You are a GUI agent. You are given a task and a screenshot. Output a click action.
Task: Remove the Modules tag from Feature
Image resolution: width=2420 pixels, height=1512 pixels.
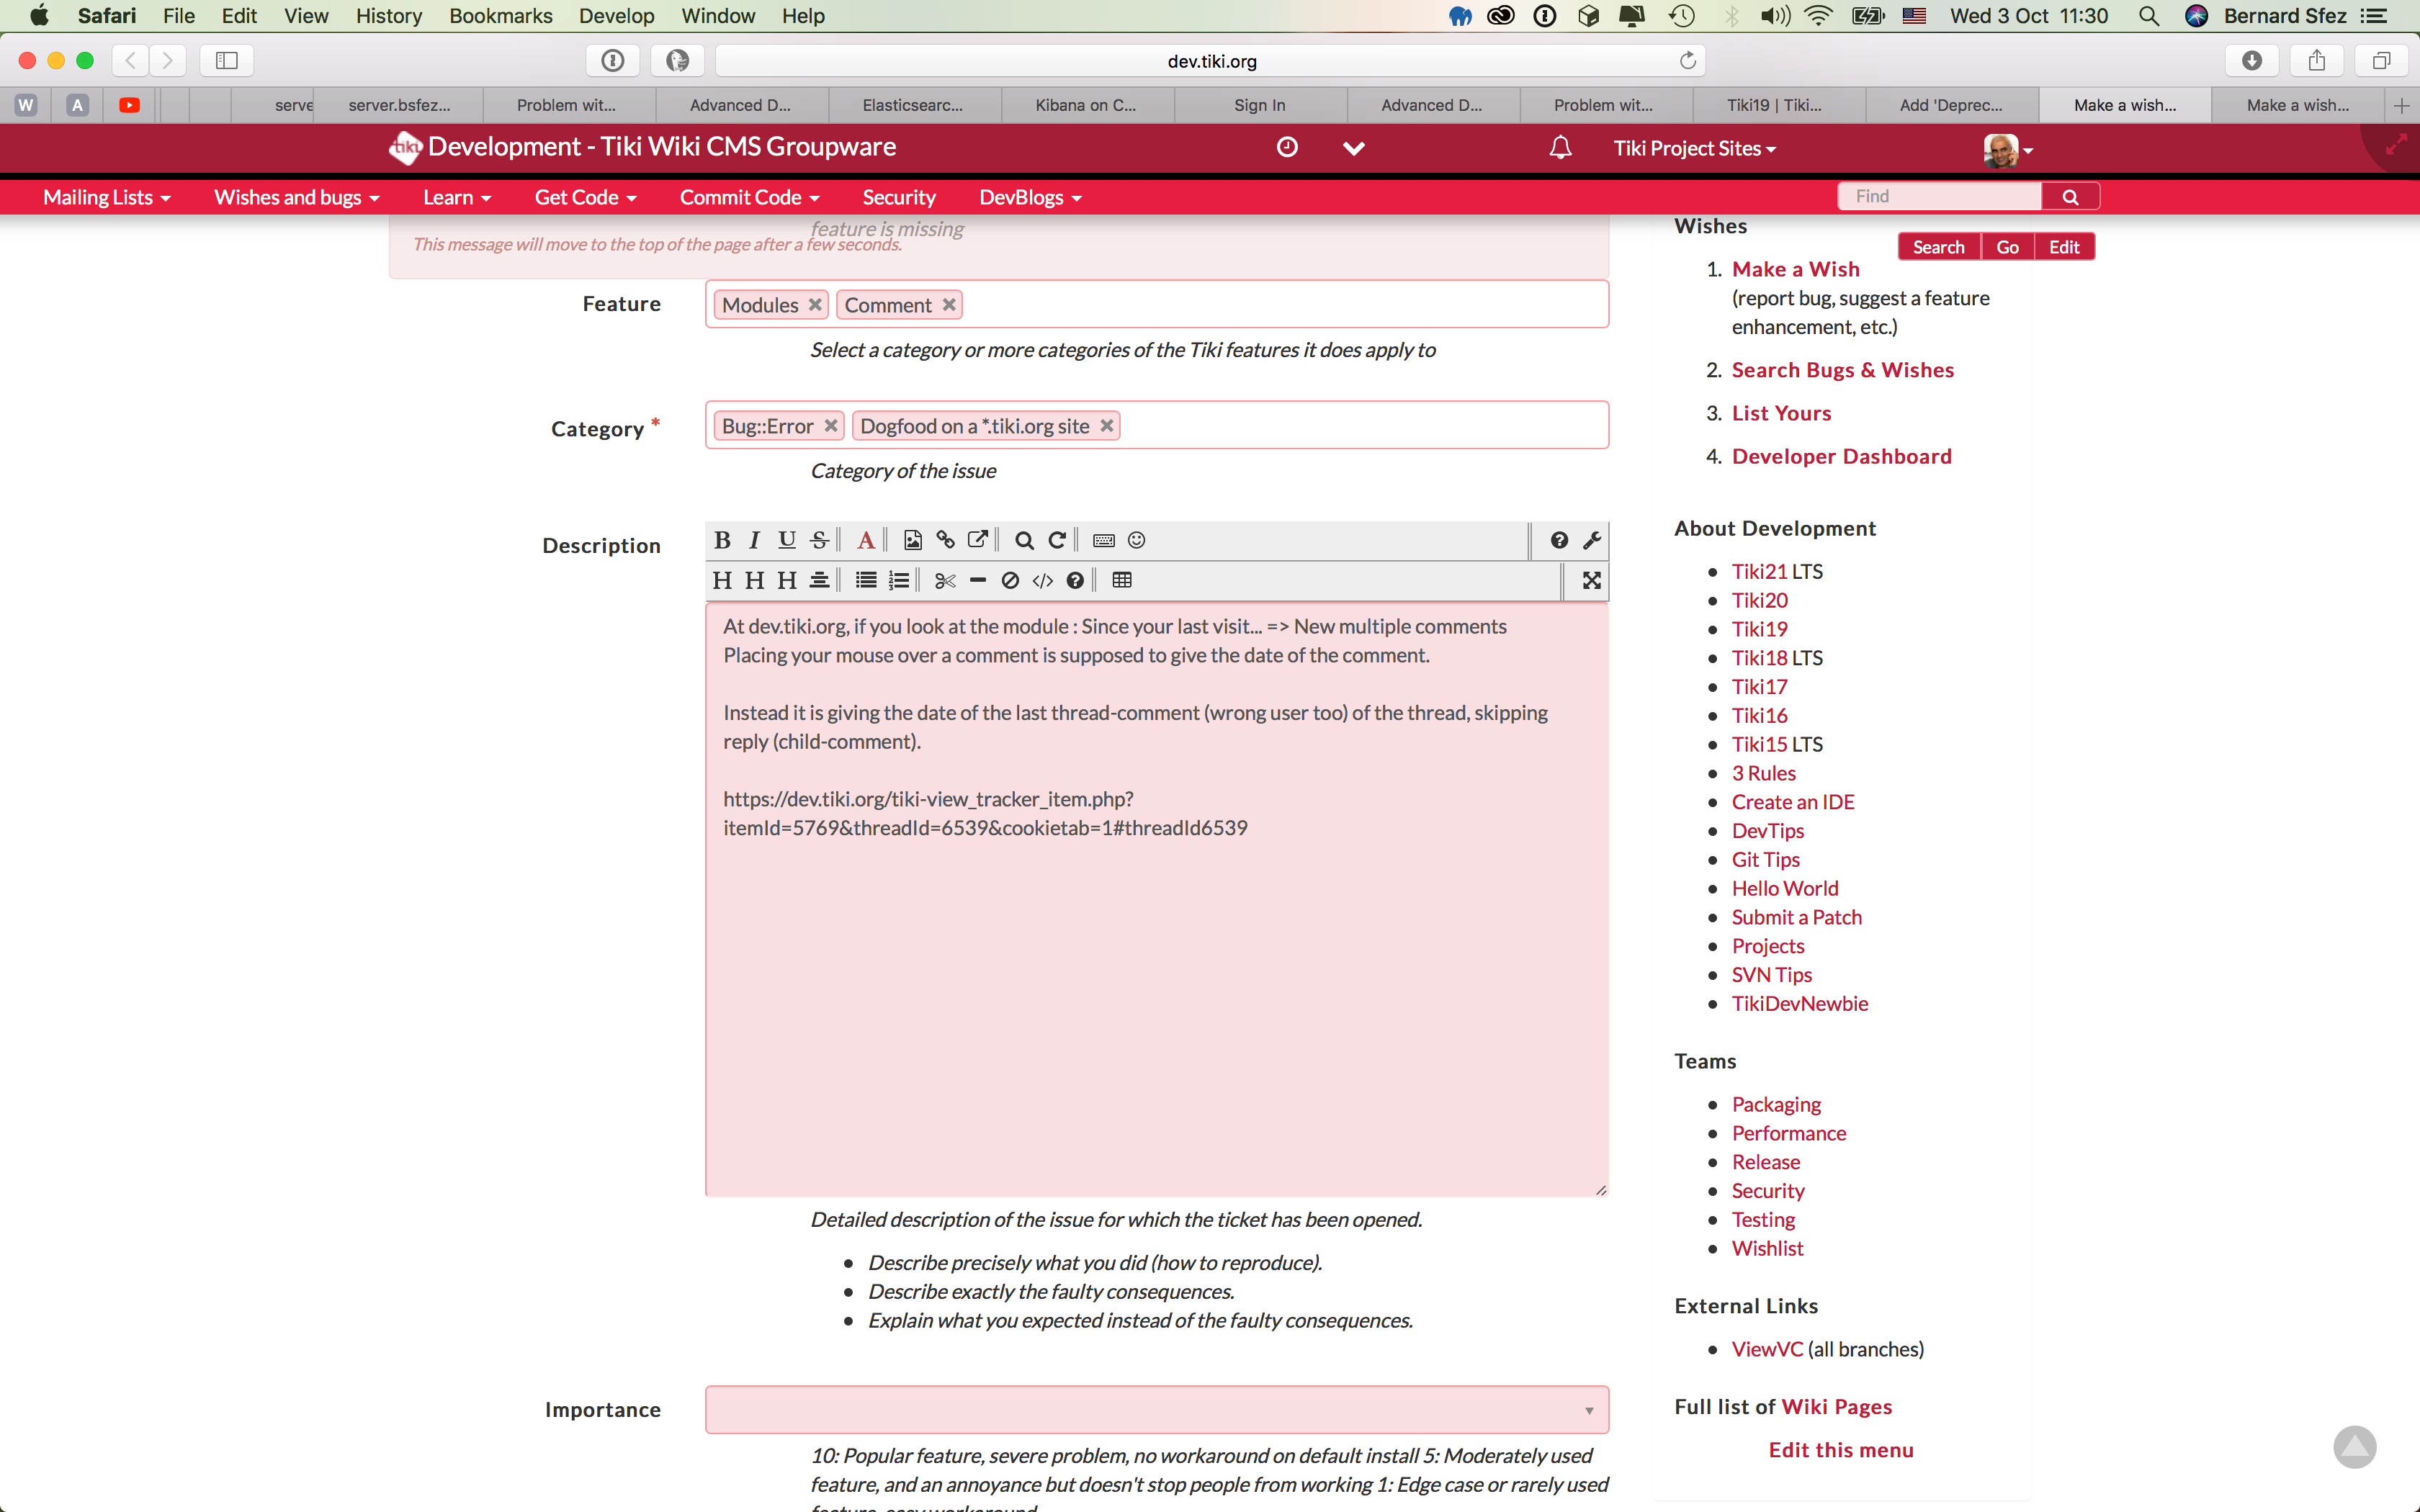[x=815, y=304]
